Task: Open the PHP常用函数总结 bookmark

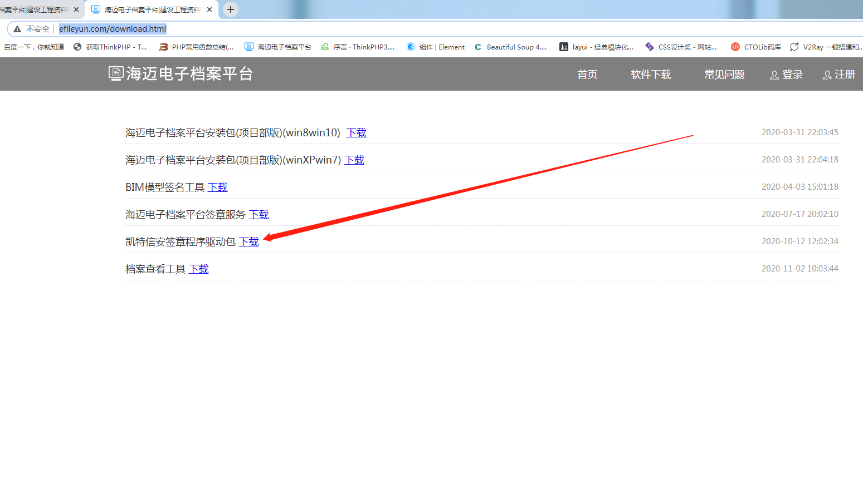Action: 196,47
